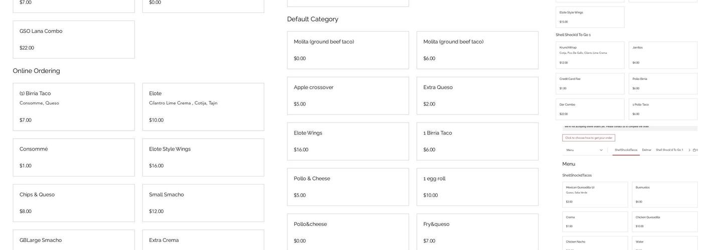Open the GBLarge Smacho item
This screenshot has height=250, width=702.
[74, 240]
